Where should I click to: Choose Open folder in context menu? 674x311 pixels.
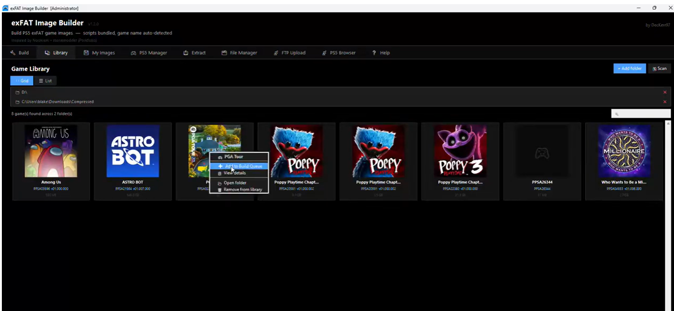click(x=235, y=183)
